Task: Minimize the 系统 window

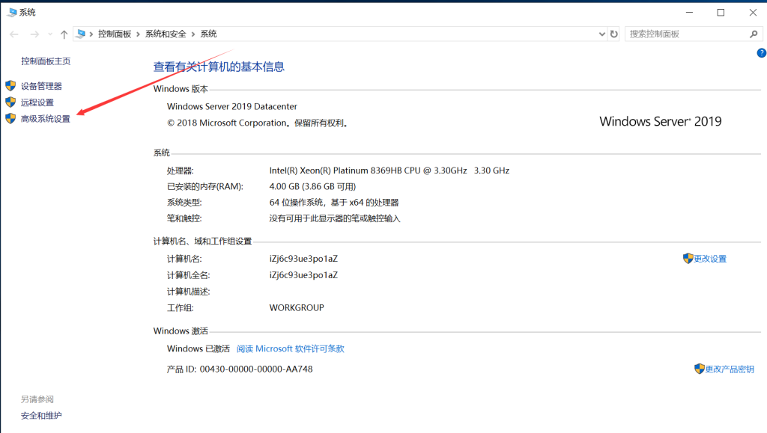Action: click(689, 12)
